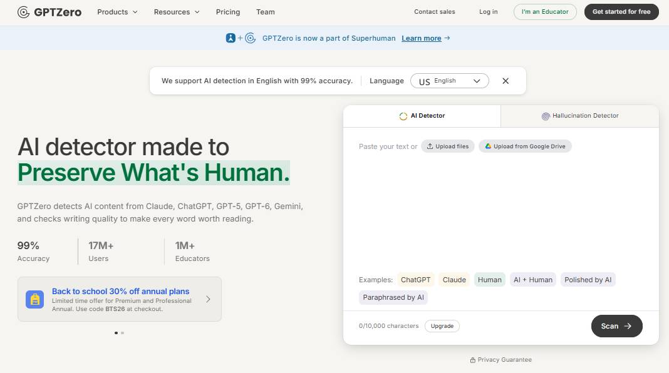669x373 pixels.
Task: Click the 0/10,000 characters counter
Action: pyautogui.click(x=389, y=326)
